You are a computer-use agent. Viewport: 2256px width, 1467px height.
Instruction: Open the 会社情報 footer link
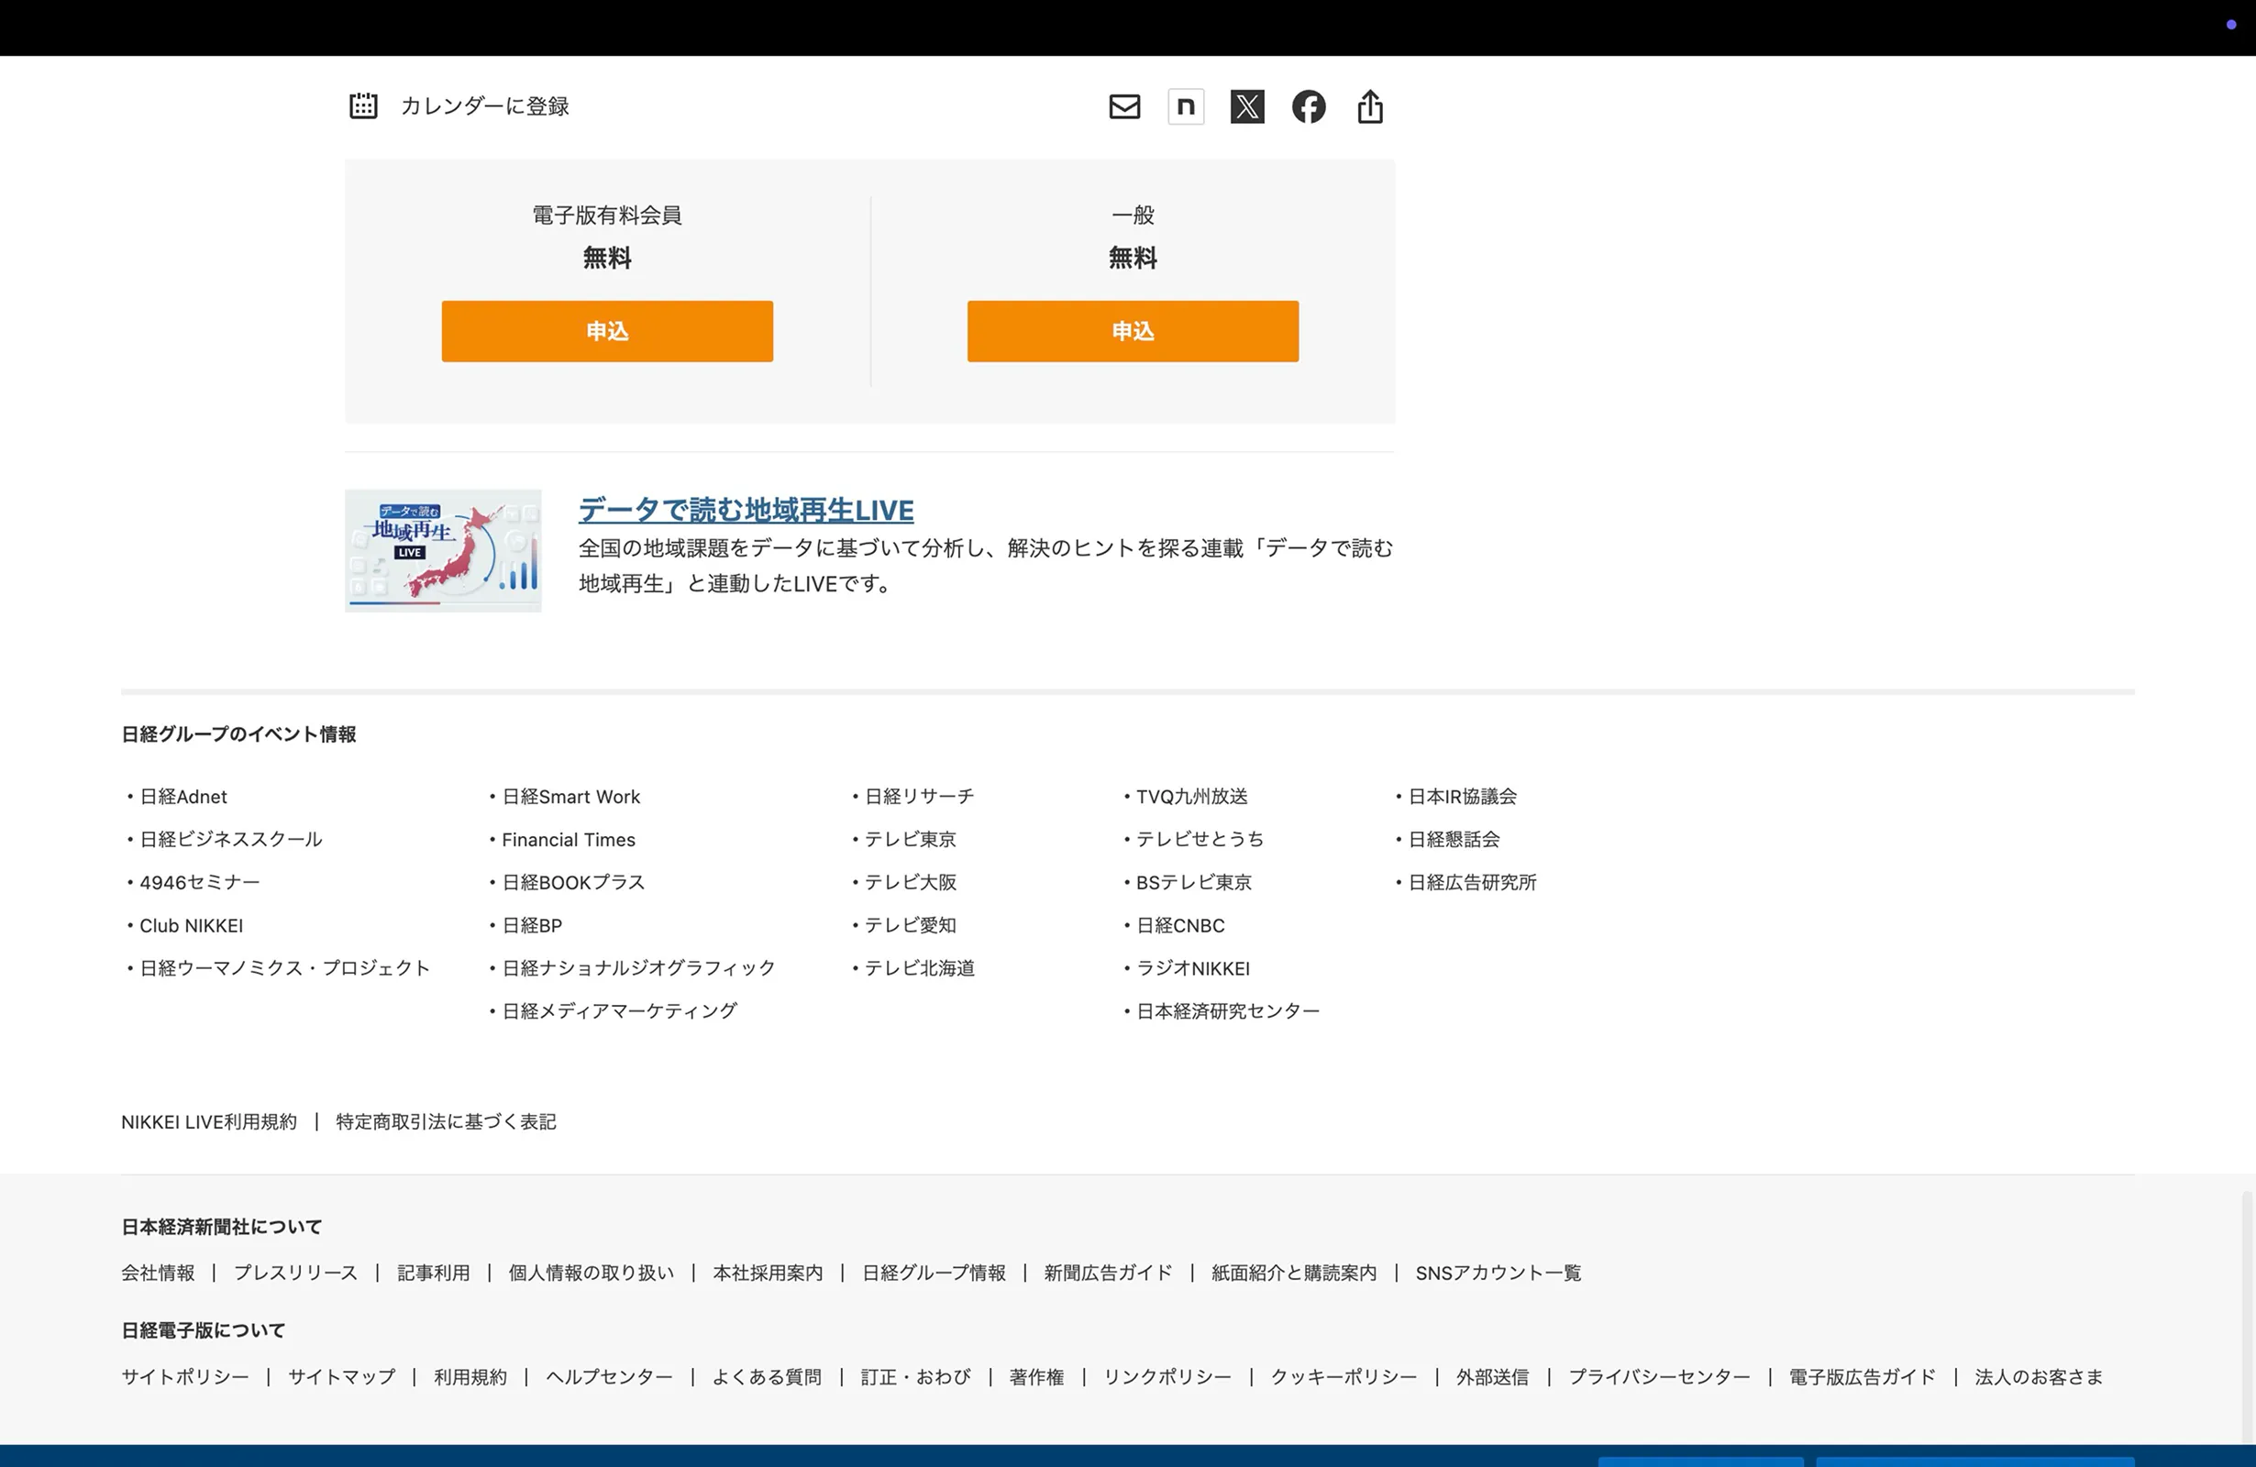pyautogui.click(x=158, y=1274)
